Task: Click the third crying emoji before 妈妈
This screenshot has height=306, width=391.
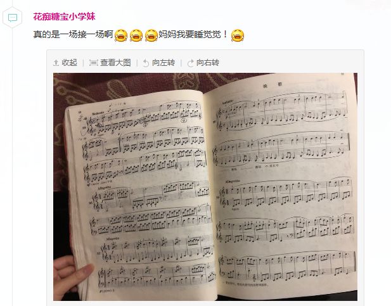Action: point(151,35)
